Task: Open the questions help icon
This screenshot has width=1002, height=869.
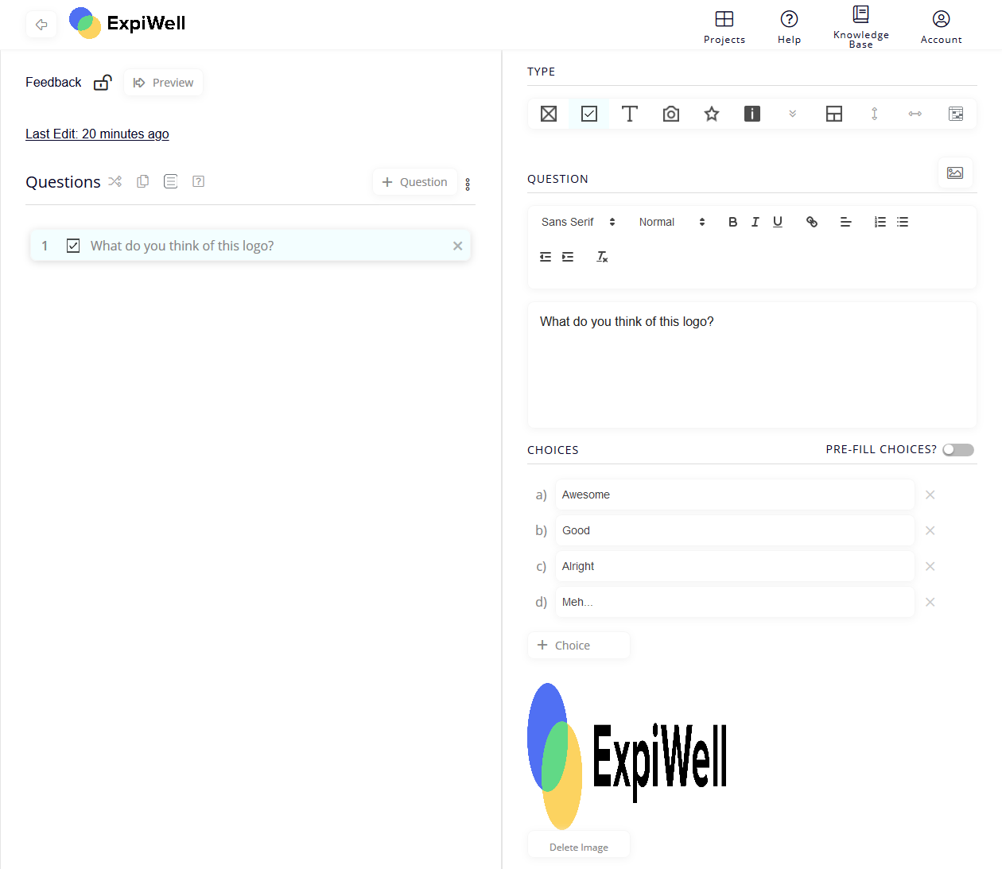Action: 199,181
